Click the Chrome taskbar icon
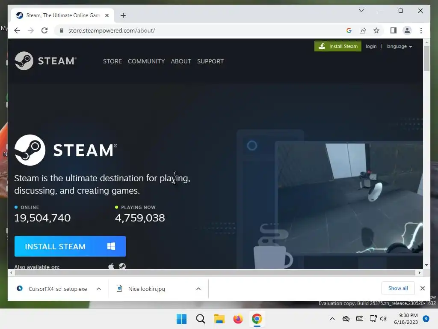Viewport: 438px width, 329px height. pos(257,319)
